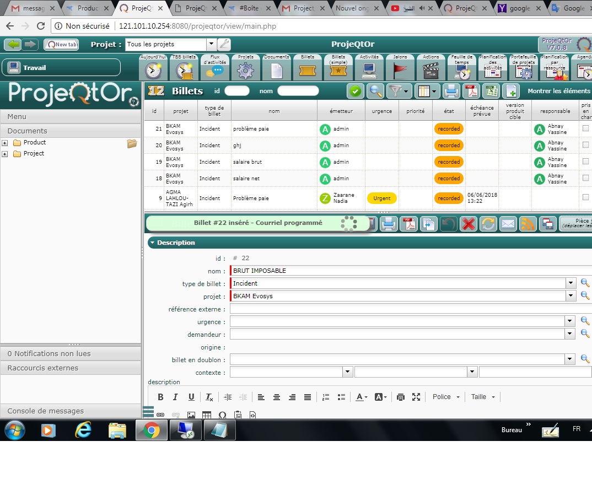Click the RSS subscribe icon

click(528, 224)
